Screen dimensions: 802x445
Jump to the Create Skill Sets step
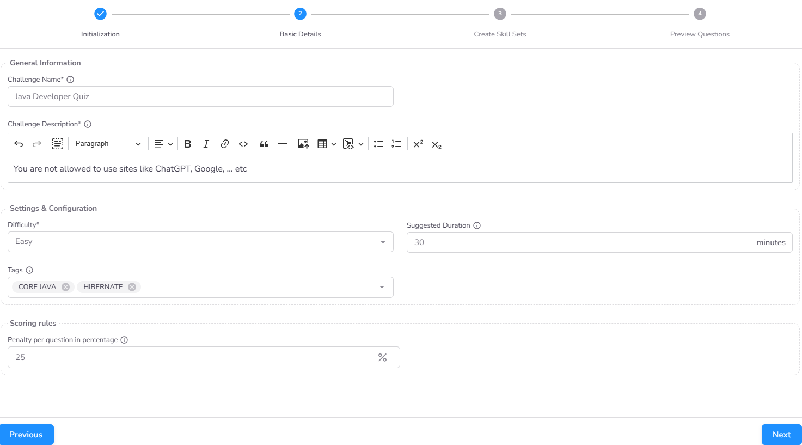[500, 14]
